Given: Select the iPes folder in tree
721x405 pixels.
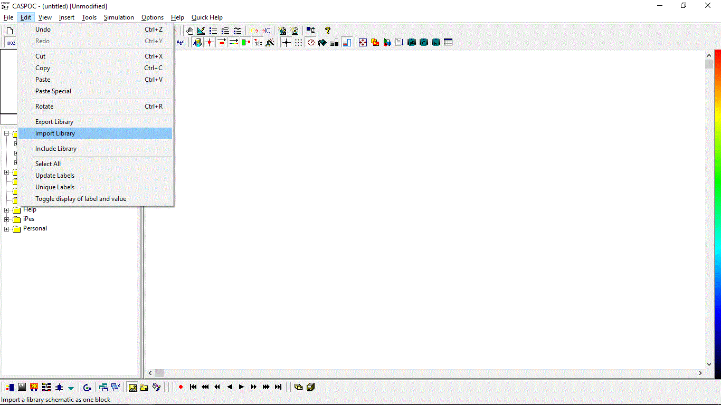Looking at the screenshot, I should [x=29, y=219].
